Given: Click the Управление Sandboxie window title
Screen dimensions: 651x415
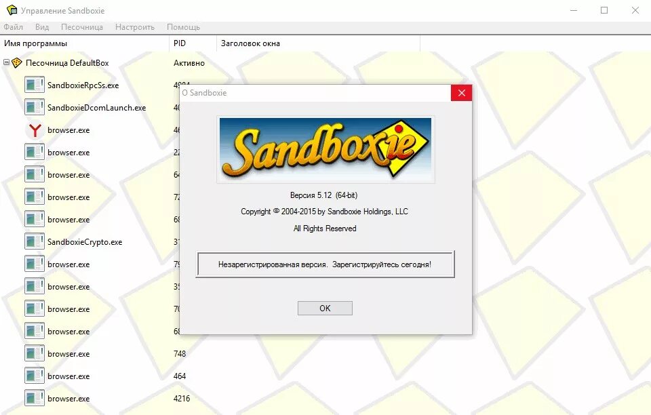Looking at the screenshot, I should click(62, 11).
